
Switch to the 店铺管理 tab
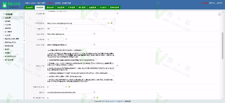point(92,7)
